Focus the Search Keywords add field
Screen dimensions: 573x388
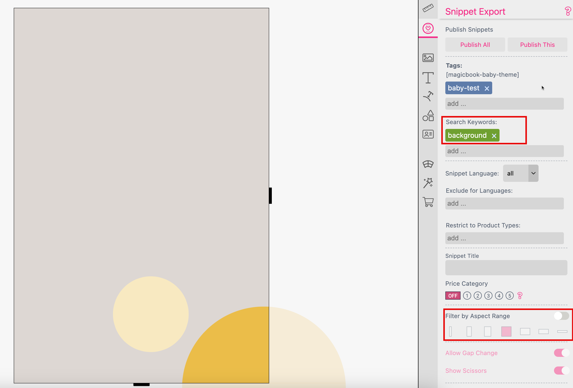tap(504, 151)
